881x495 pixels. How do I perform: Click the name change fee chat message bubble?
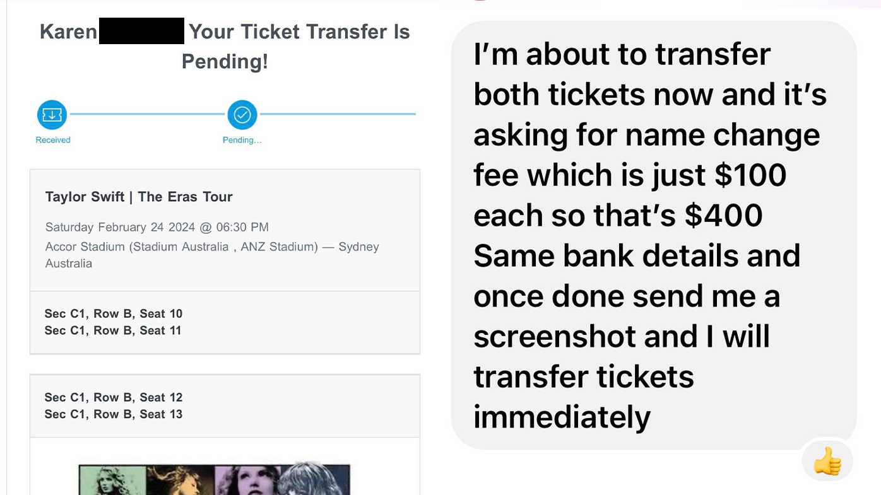(x=653, y=235)
